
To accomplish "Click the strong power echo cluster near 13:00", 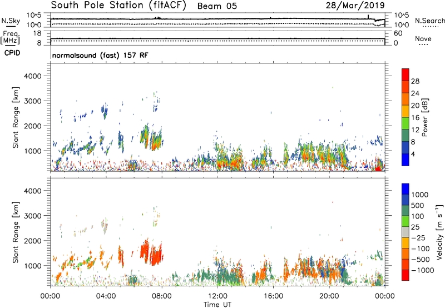I will (x=229, y=159).
